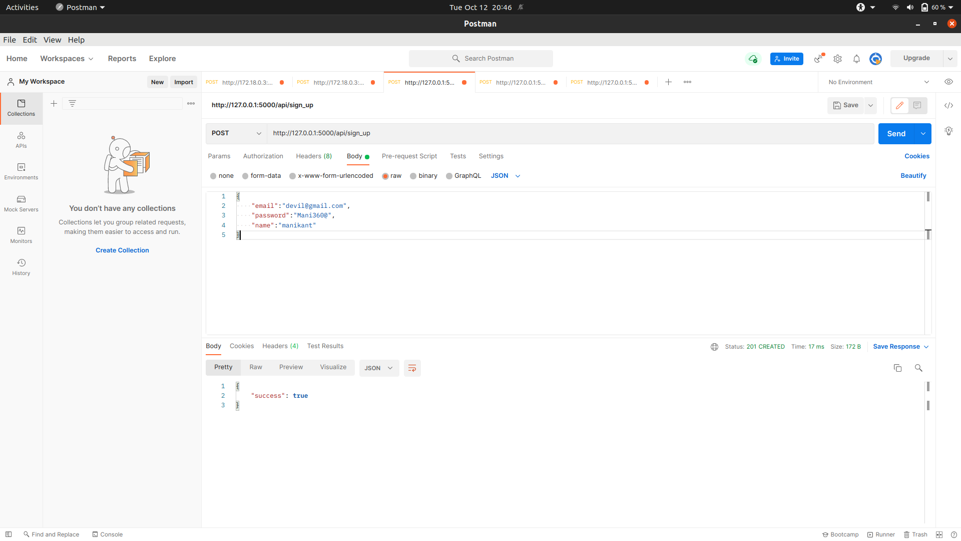Open the Mock Servers sidebar icon

point(21,203)
